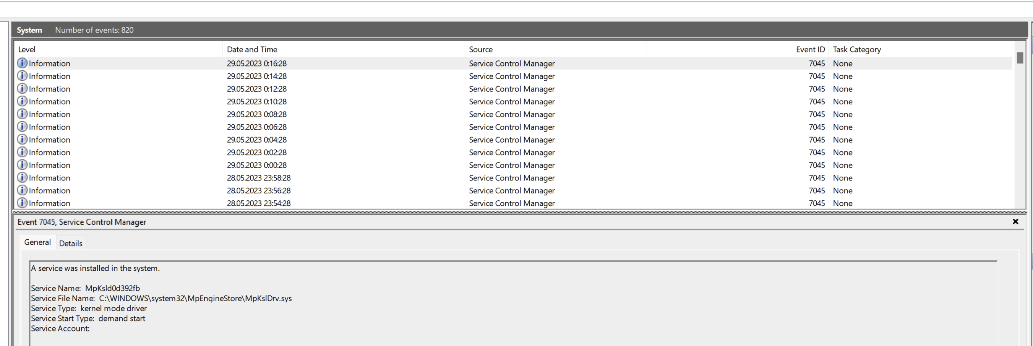Click the Information level text in the 0:04:28 row
Viewport: 1033px width, 346px height.
(49, 140)
